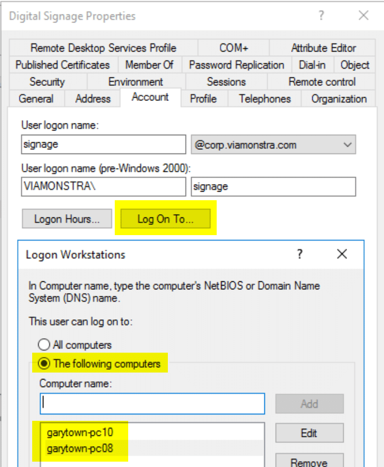Viewport: 384px width, 467px height.
Task: Click the User logon name field
Action: (103, 144)
